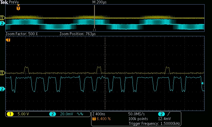Click the 20.0mV channel 2 scale
The width and height of the screenshot is (212, 127).
(67, 114)
